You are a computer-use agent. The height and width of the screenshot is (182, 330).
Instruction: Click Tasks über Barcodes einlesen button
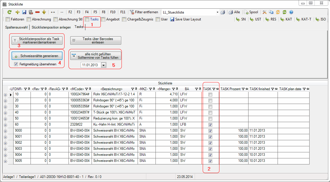pos(96,40)
